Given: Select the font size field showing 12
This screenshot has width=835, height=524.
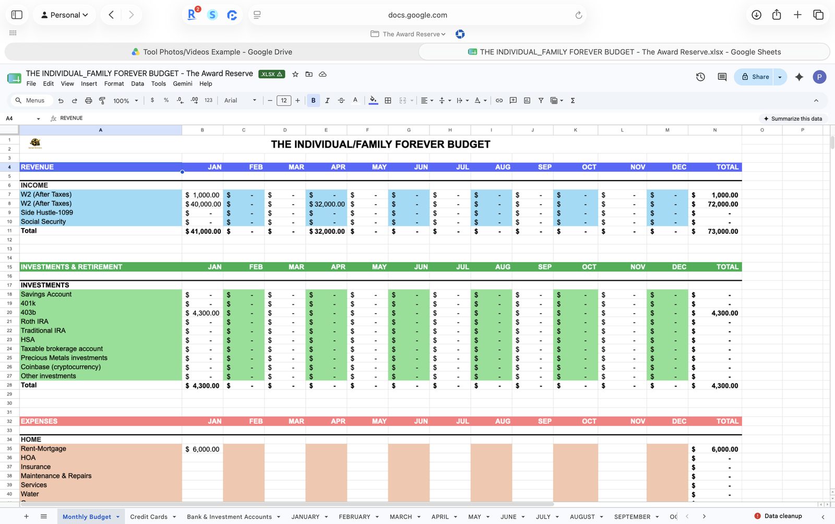Looking at the screenshot, I should [x=284, y=101].
